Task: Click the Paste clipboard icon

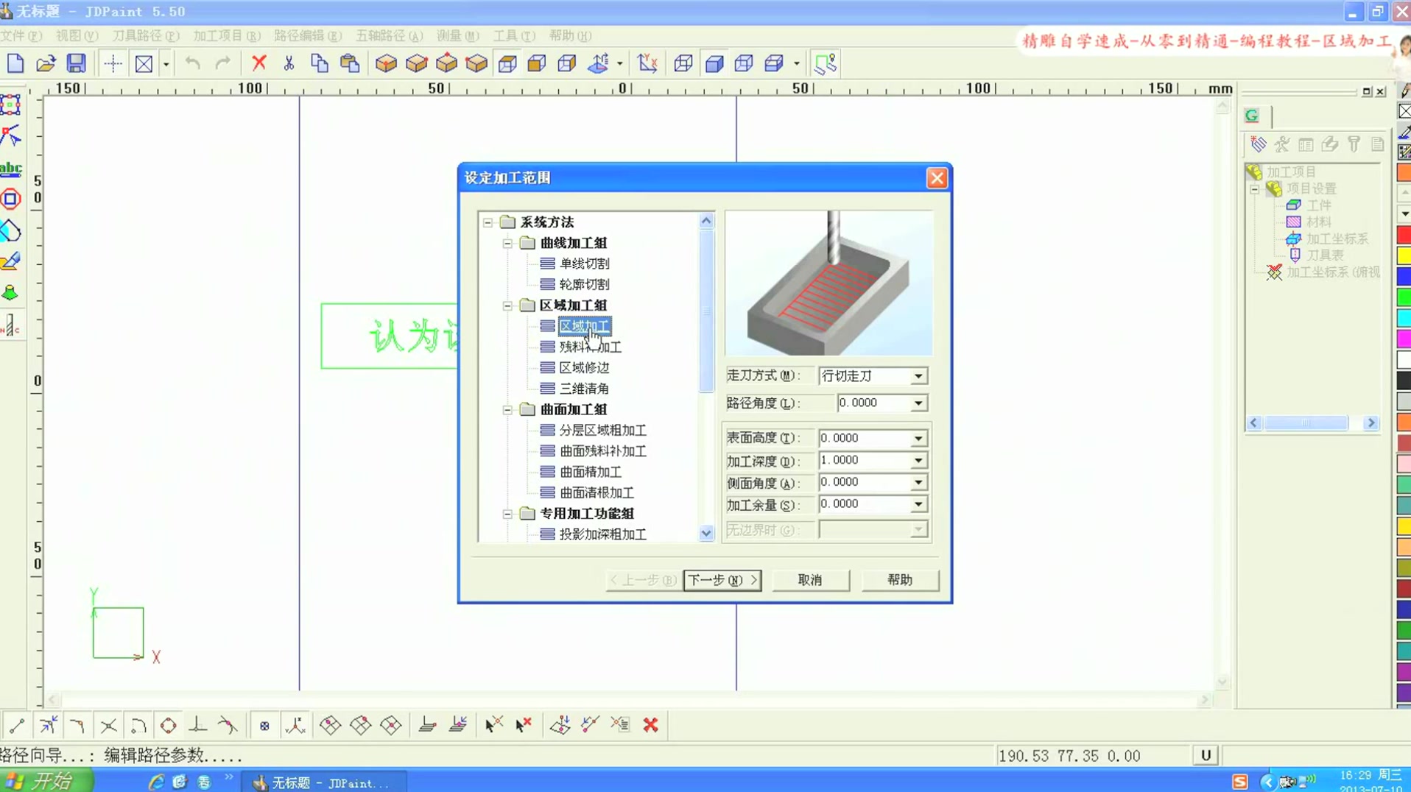Action: click(x=350, y=64)
